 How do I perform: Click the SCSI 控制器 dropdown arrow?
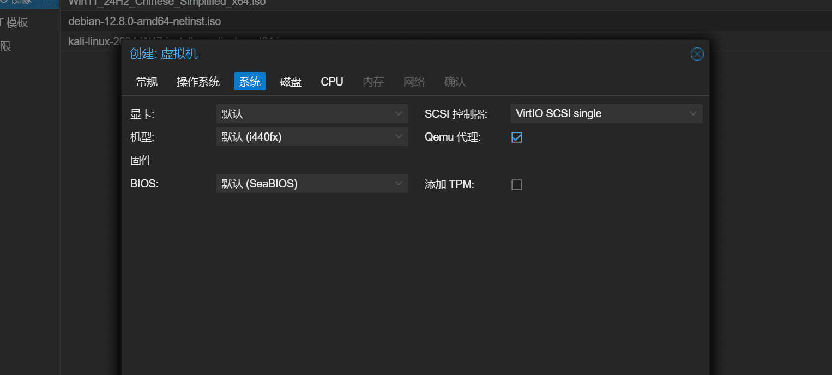(694, 113)
